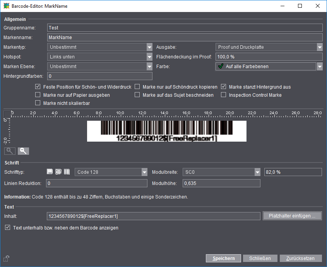Select the 1D barcode symbology icon
327x267 pixels.
[50, 171]
